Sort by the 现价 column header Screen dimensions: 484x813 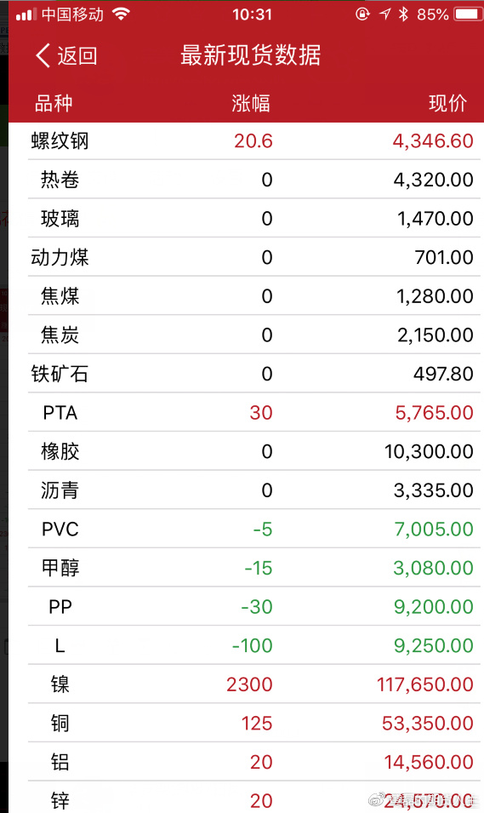pyautogui.click(x=447, y=103)
